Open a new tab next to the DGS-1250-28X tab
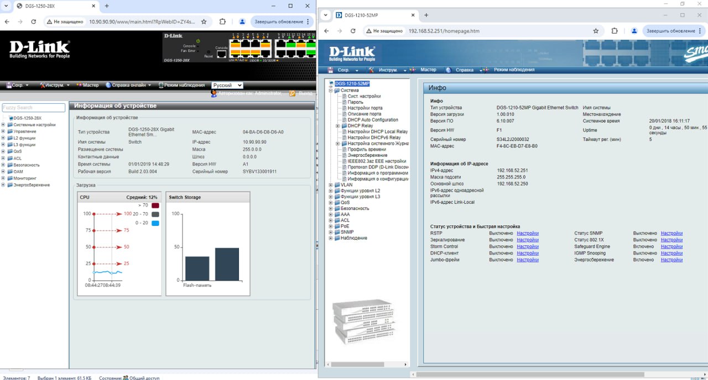 coord(107,6)
